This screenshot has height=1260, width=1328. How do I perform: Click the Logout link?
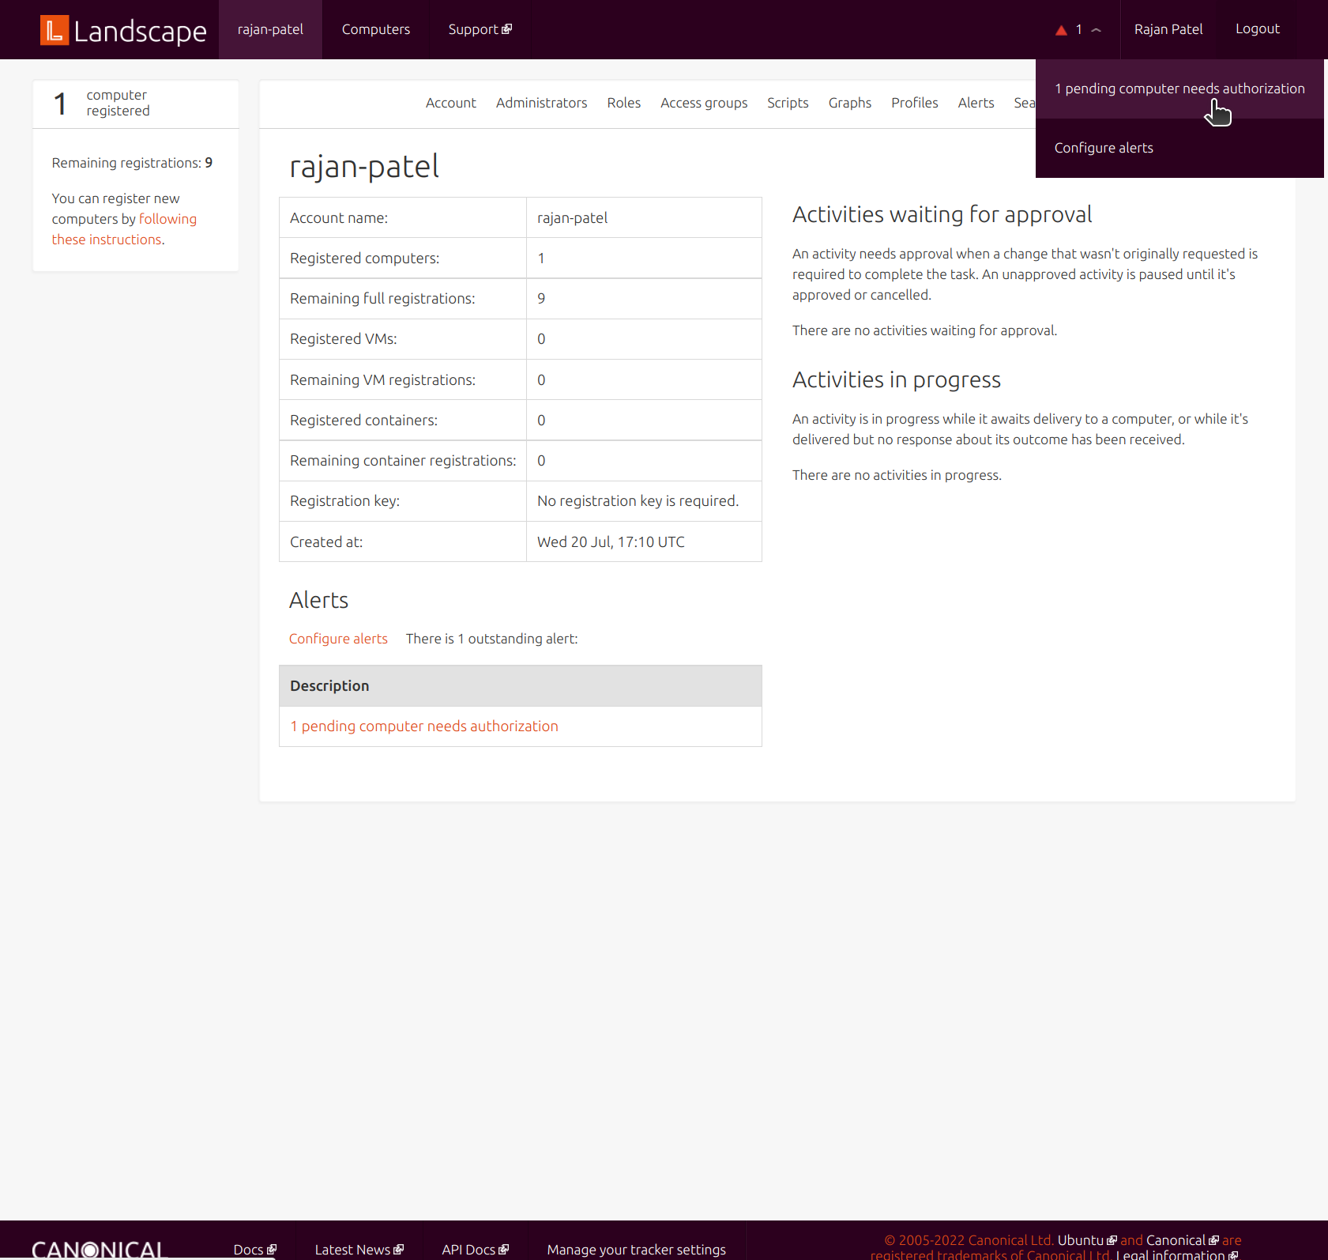pyautogui.click(x=1257, y=28)
